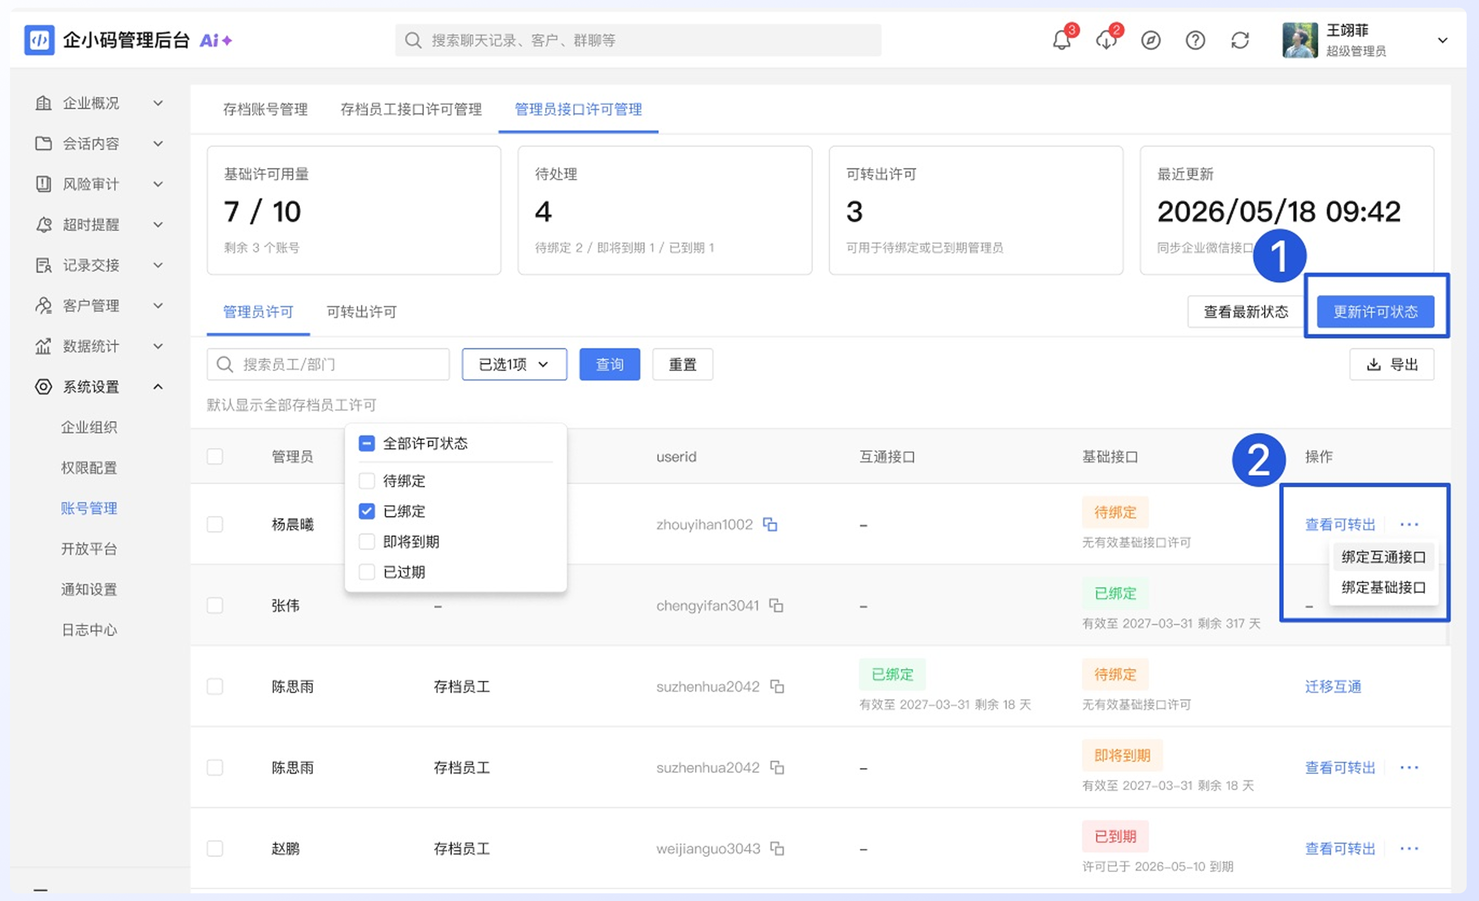Collapse the 系统设置 sidebar menu
The height and width of the screenshot is (901, 1479).
[158, 386]
